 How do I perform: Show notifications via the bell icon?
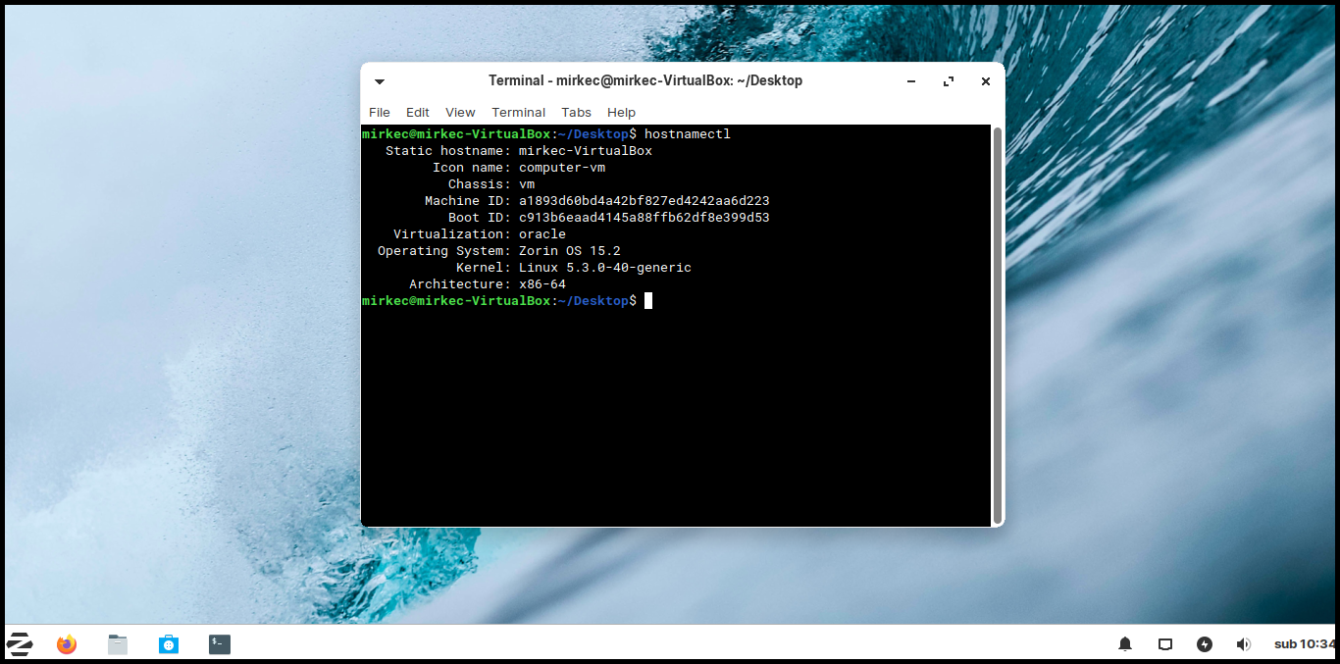click(x=1125, y=644)
